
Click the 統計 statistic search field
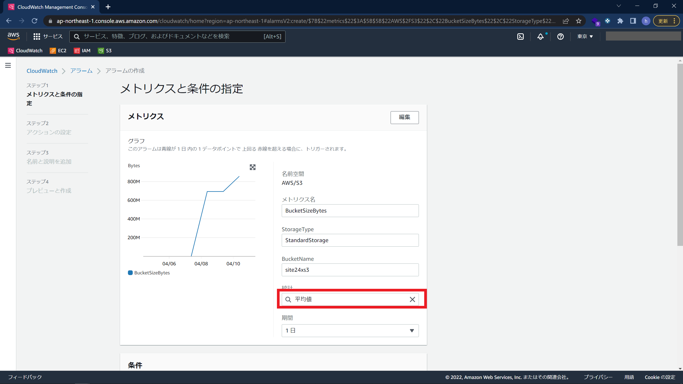350,299
